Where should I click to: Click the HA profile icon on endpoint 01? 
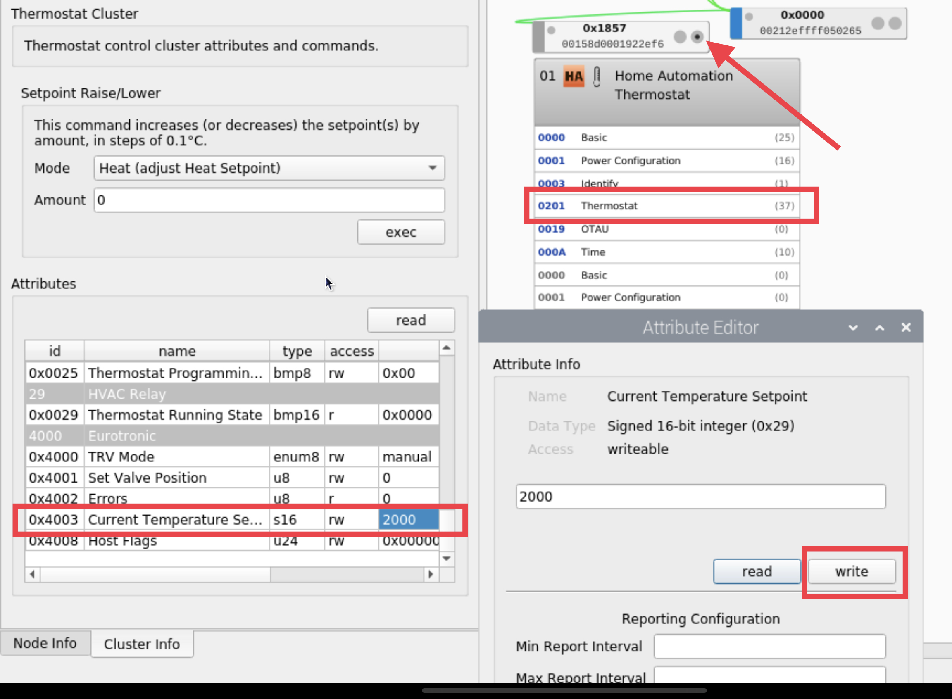[x=574, y=76]
